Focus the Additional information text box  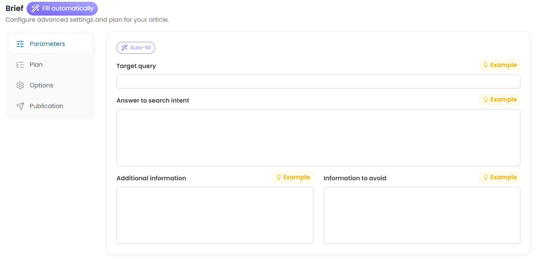(215, 215)
